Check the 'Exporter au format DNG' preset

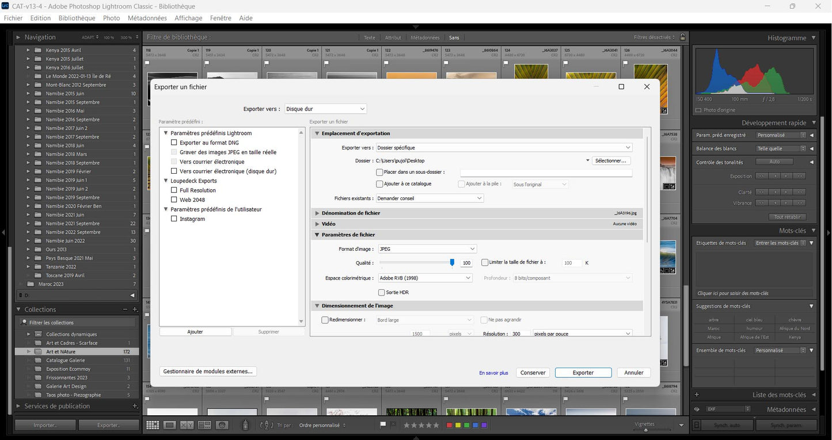pyautogui.click(x=174, y=142)
